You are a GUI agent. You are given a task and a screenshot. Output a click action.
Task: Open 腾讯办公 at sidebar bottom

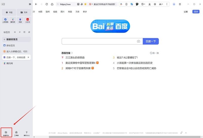tap(27, 133)
